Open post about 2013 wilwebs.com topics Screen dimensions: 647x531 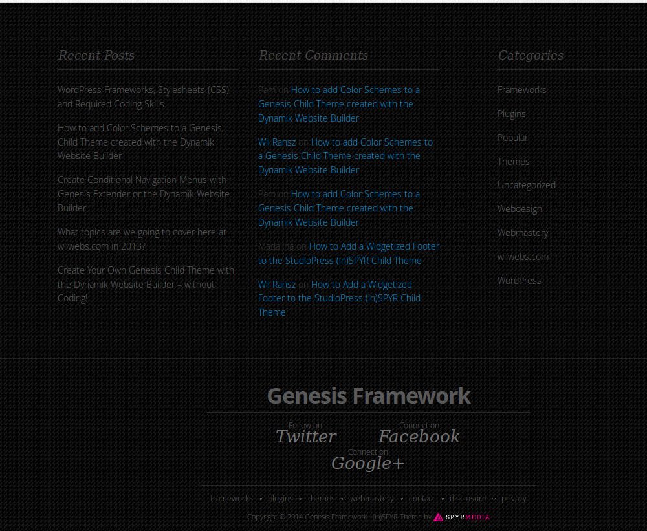pos(142,239)
